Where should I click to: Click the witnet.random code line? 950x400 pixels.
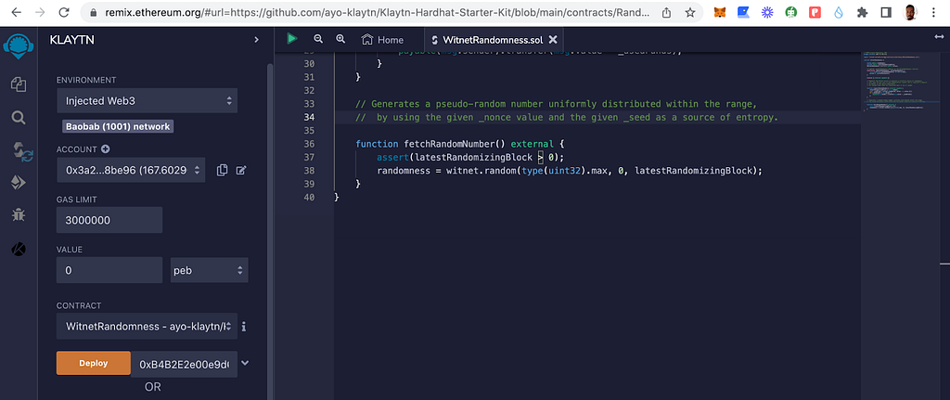tap(569, 171)
